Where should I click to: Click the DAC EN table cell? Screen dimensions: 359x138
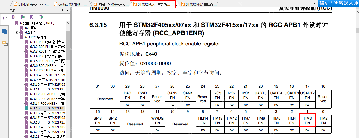(128, 95)
